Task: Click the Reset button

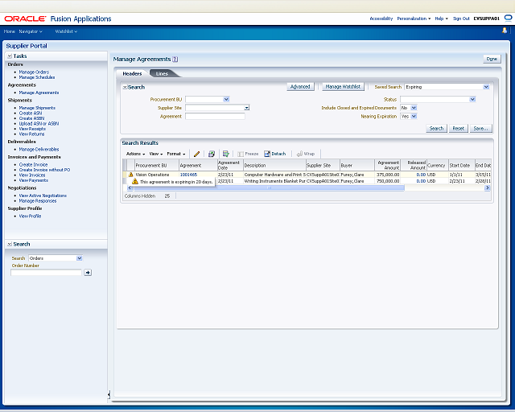Action: pos(458,129)
